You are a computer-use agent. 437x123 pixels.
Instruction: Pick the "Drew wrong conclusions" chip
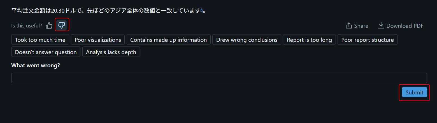pyautogui.click(x=247, y=40)
